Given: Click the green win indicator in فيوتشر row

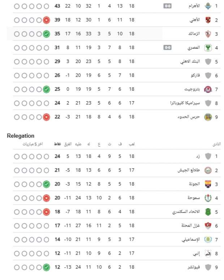Looking at the screenshot, I should click(x=46, y=267).
